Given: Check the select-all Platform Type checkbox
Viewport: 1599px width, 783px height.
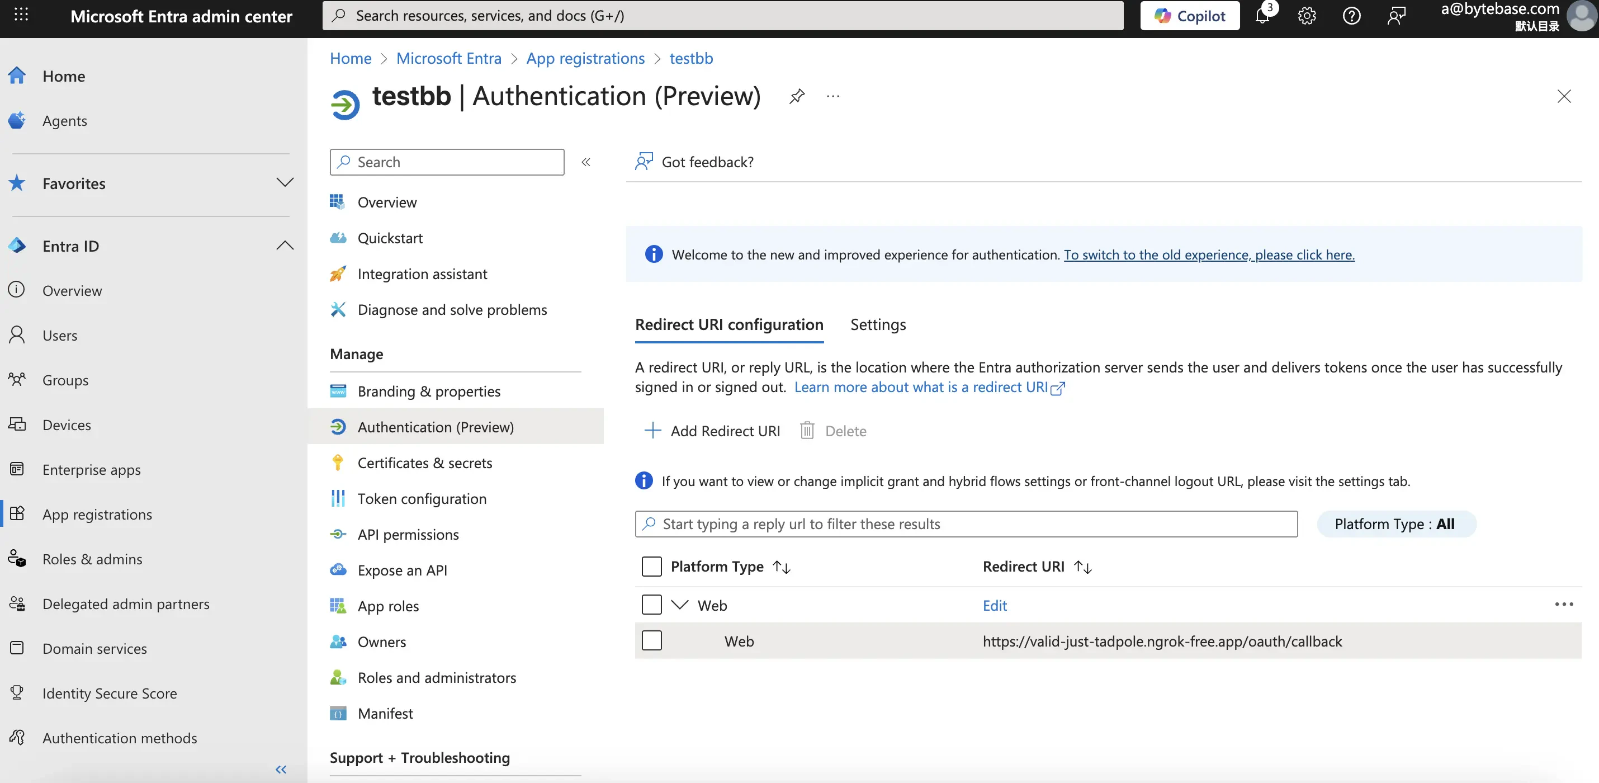Looking at the screenshot, I should (651, 567).
